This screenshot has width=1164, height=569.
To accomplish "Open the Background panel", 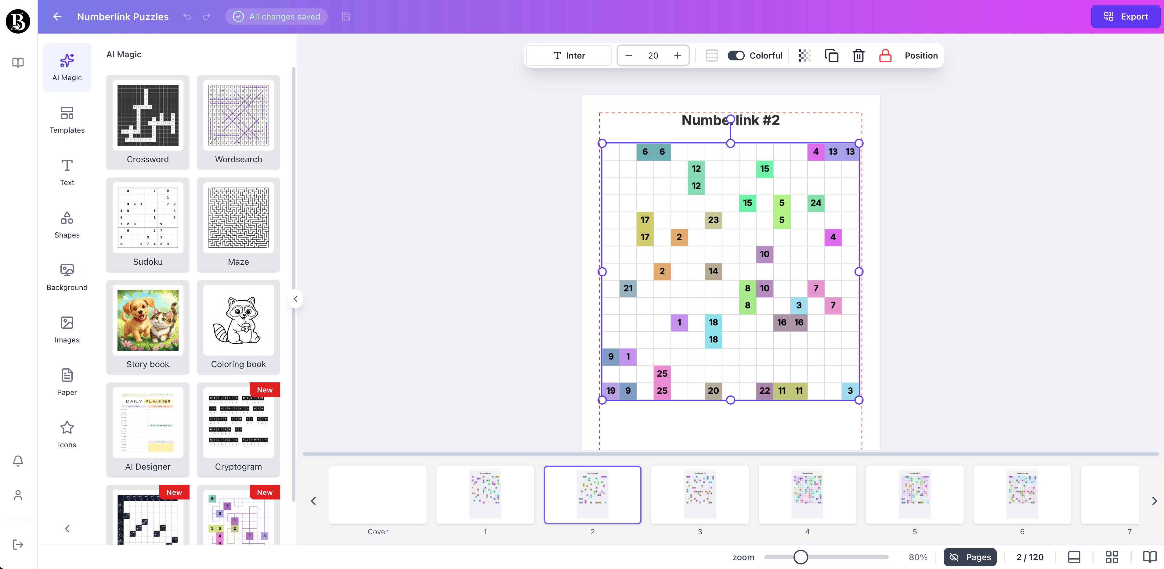I will 67,277.
